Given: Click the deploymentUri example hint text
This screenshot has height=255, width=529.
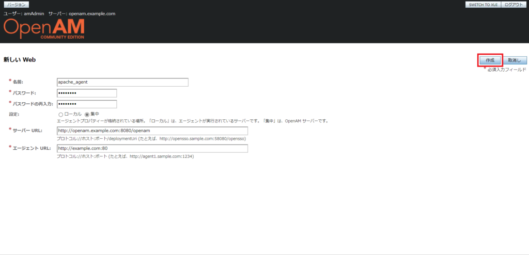Looking at the screenshot, I should pyautogui.click(x=151, y=139).
